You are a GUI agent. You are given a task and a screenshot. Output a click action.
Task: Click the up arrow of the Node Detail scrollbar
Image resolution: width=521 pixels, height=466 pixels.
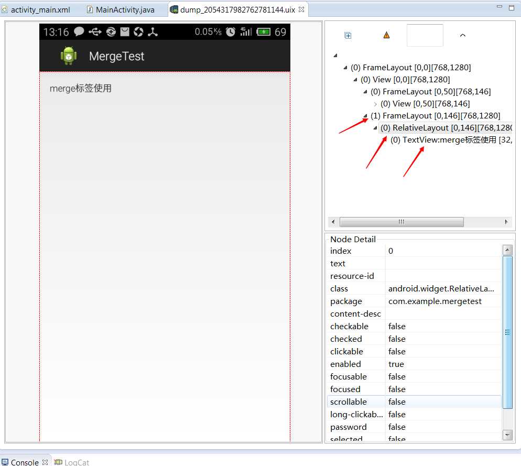click(x=507, y=250)
